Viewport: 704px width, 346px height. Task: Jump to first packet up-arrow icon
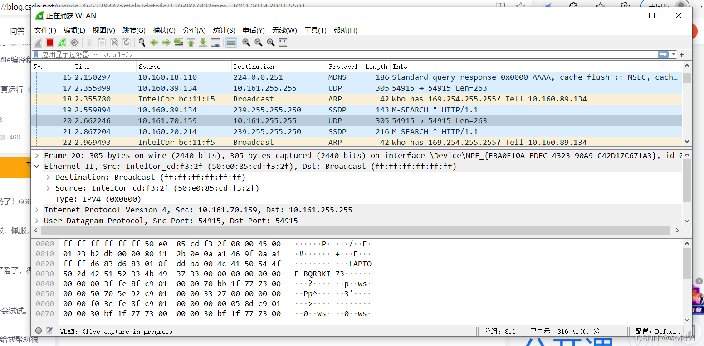coord(191,43)
